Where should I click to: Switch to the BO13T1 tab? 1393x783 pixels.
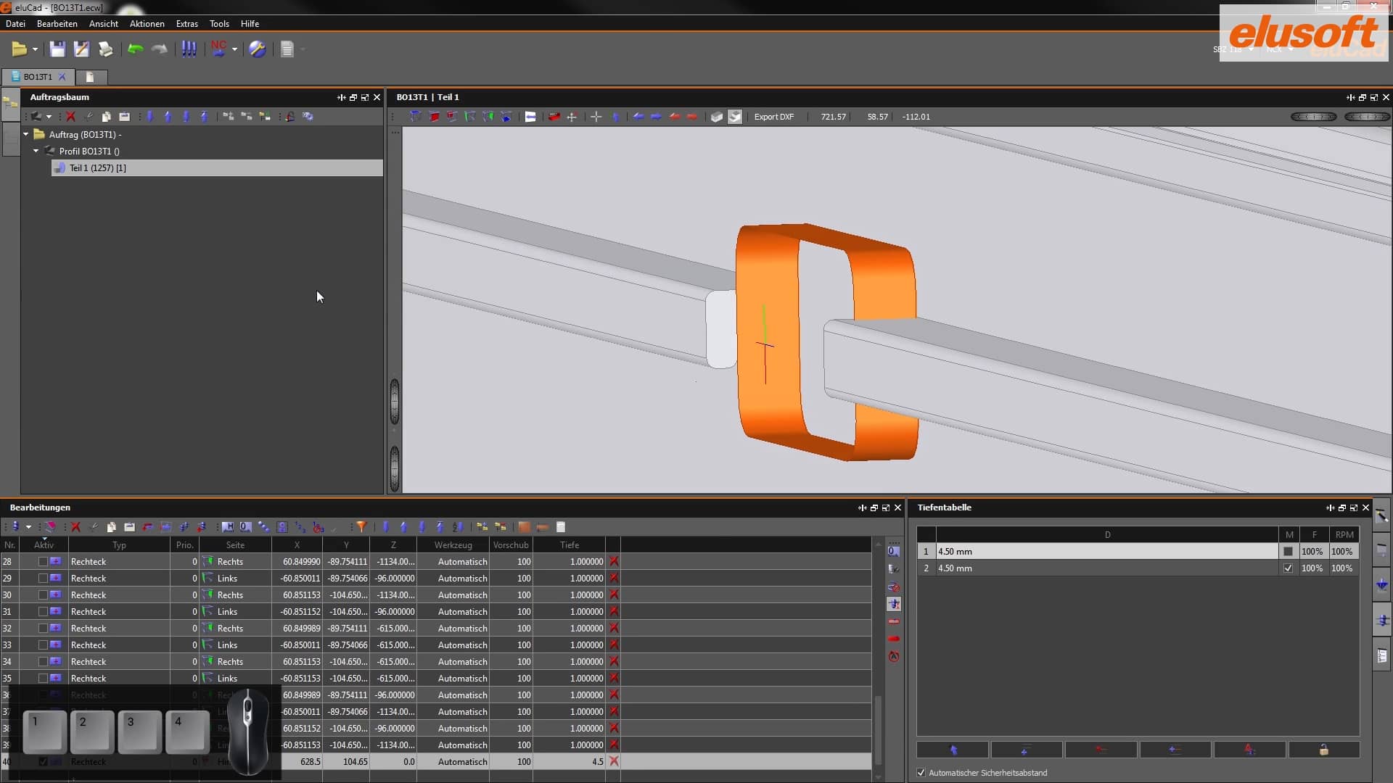pyautogui.click(x=38, y=77)
